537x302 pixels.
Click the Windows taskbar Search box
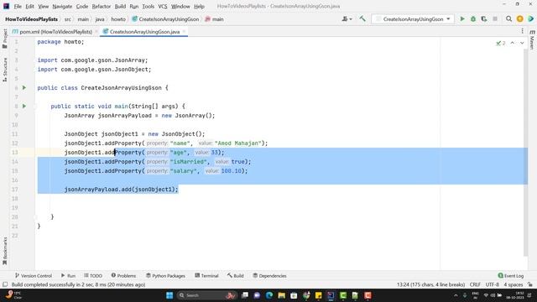(206, 295)
